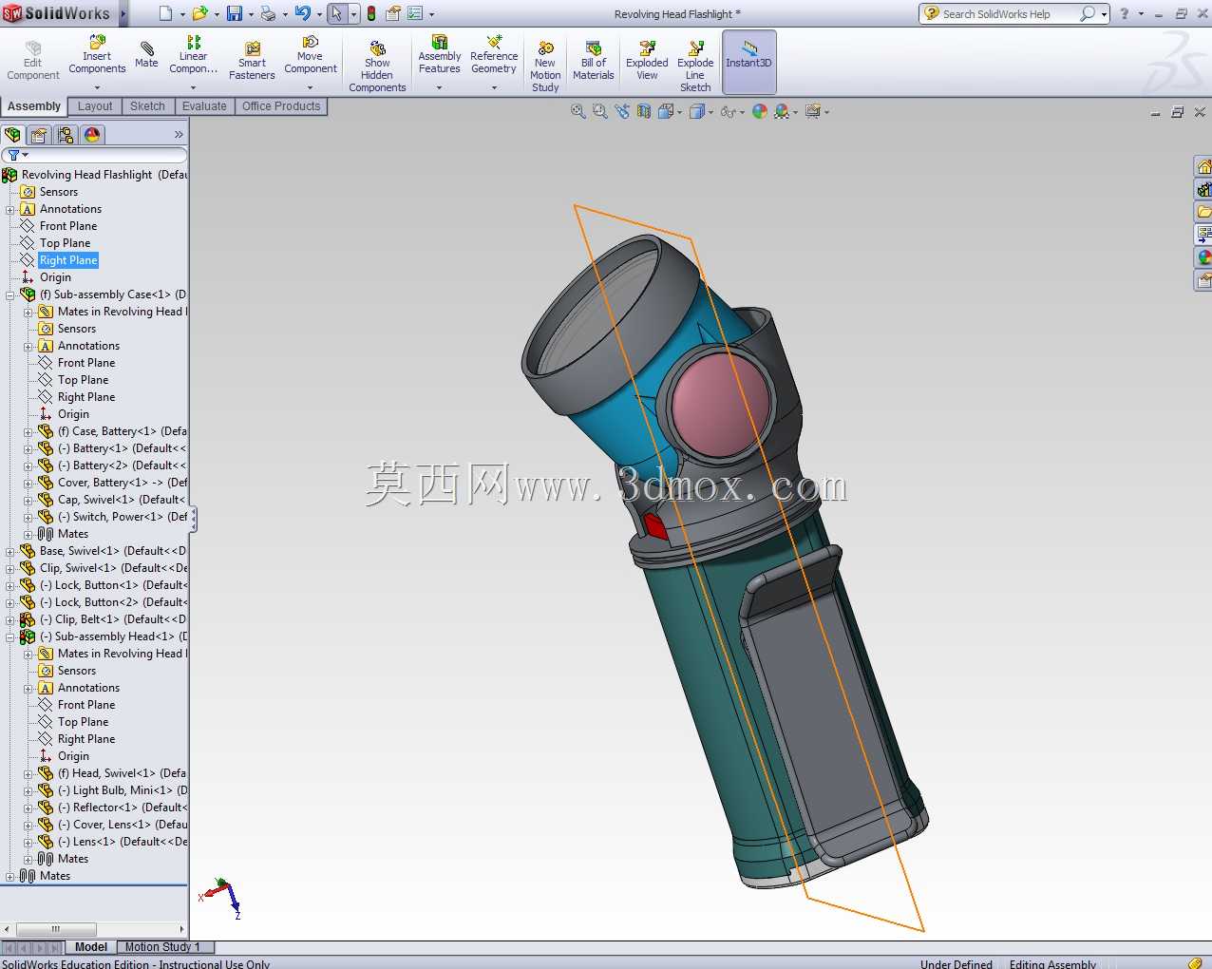
Task: Expand Base, Swivel<1> component
Action: click(10, 551)
